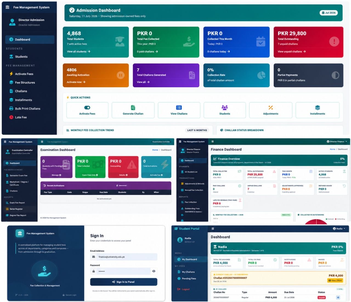The image size is (351, 302).
Task: Click the Activate Fees lightning icon in sidebar
Action: tap(11, 74)
